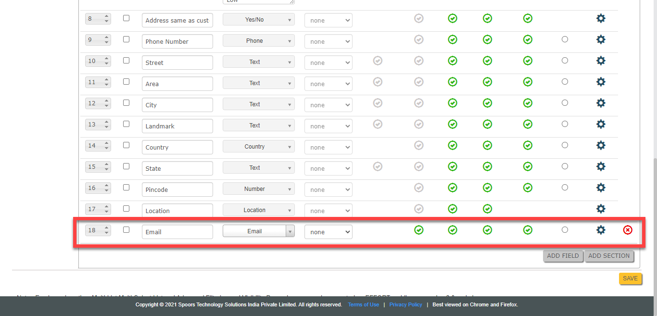The image size is (657, 316).
Task: Select radio button in Email row
Action: click(565, 230)
